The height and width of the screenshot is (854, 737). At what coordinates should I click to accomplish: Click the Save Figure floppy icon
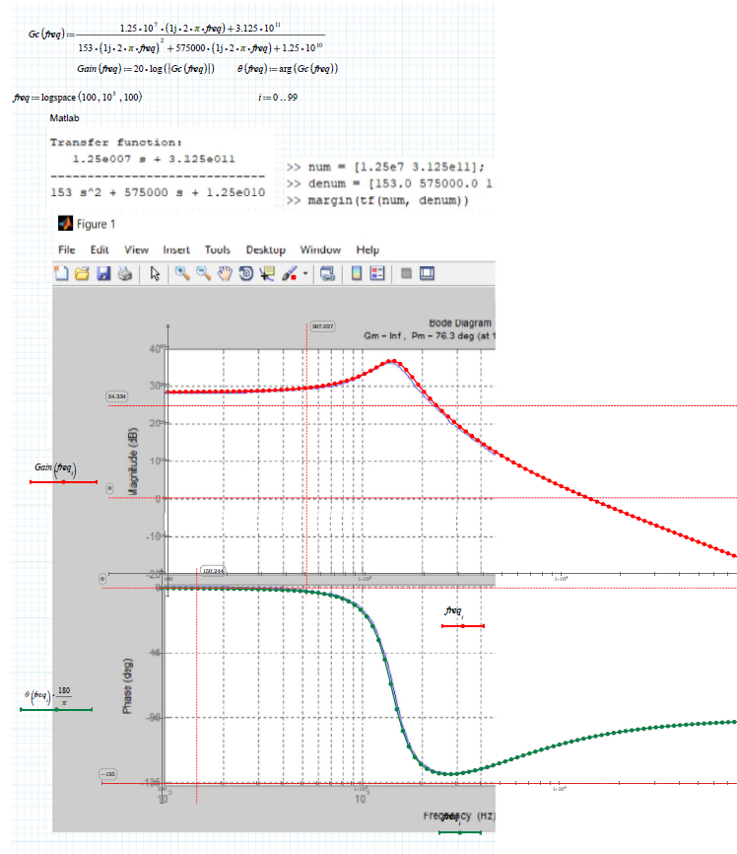(103, 273)
